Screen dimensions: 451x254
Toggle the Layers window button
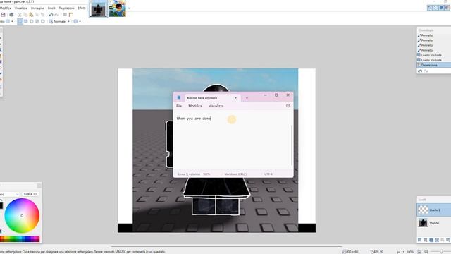[441, 8]
